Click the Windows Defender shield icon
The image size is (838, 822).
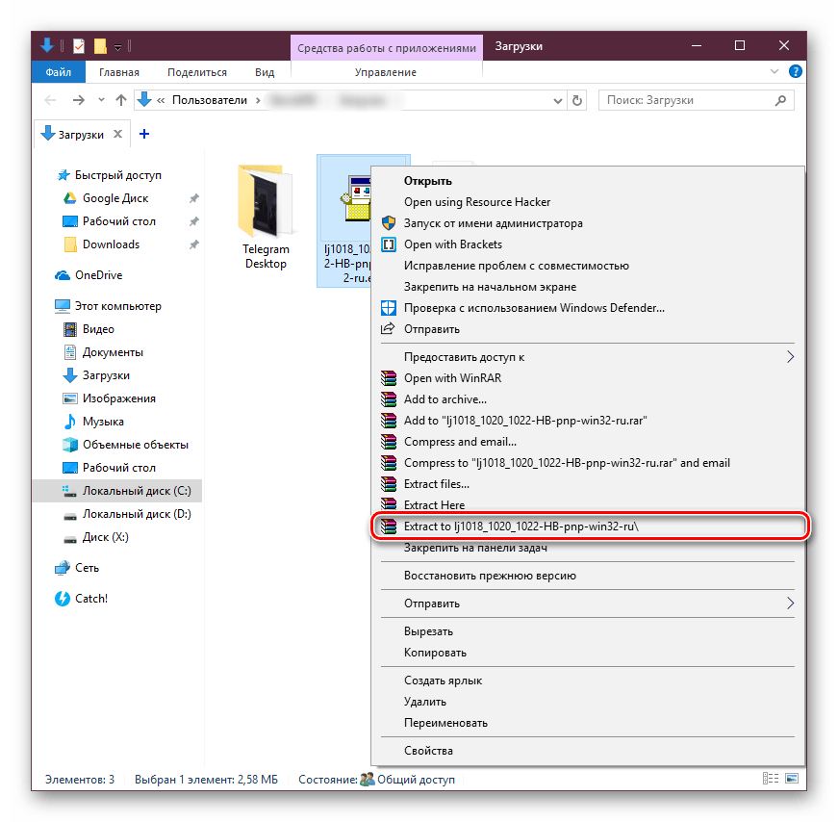point(389,308)
